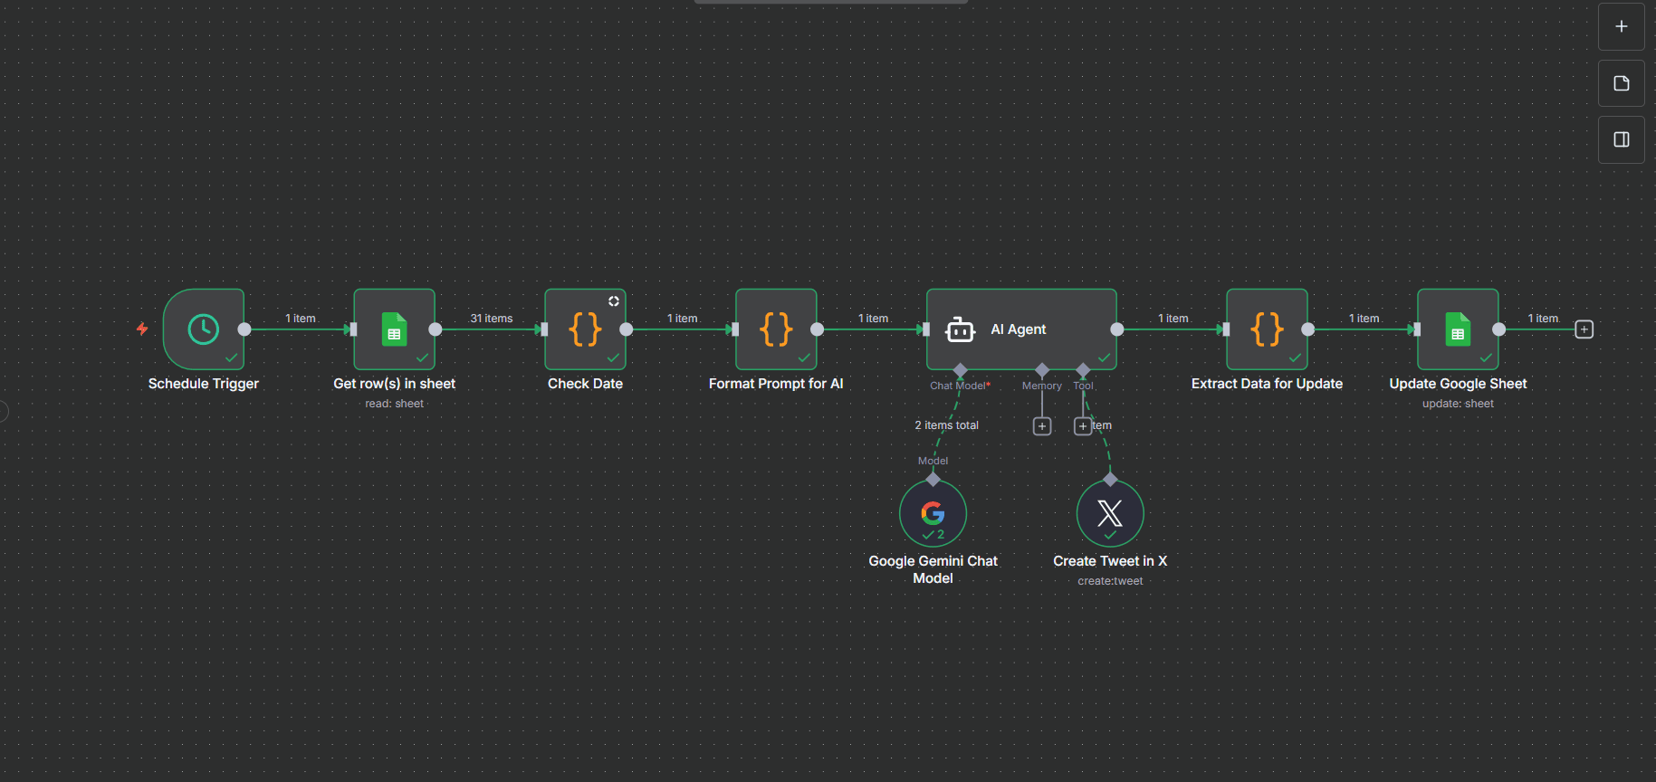Viewport: 1656px width, 782px height.
Task: Click the '31 items' connection label
Action: tap(491, 319)
